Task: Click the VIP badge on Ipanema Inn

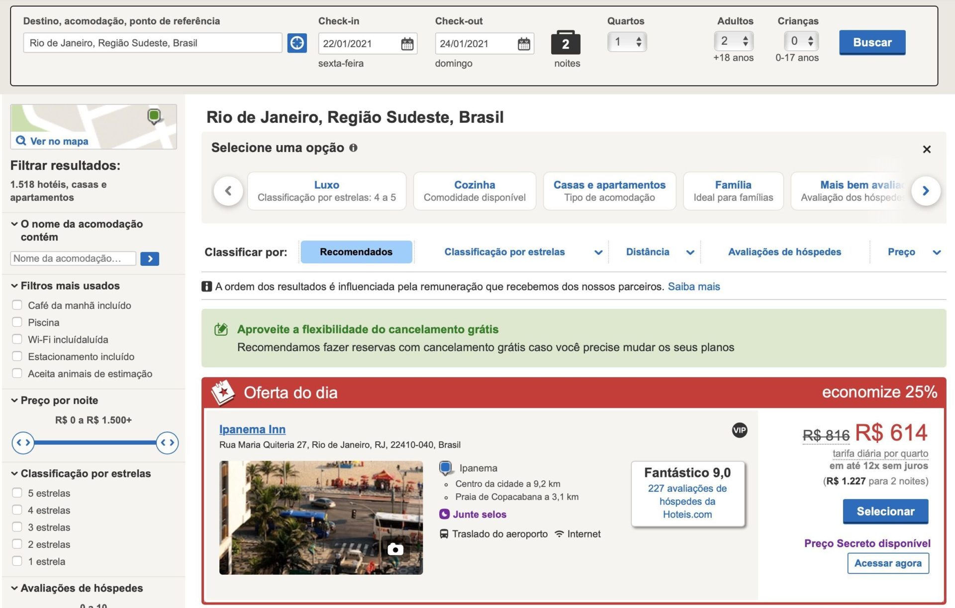Action: [x=739, y=430]
